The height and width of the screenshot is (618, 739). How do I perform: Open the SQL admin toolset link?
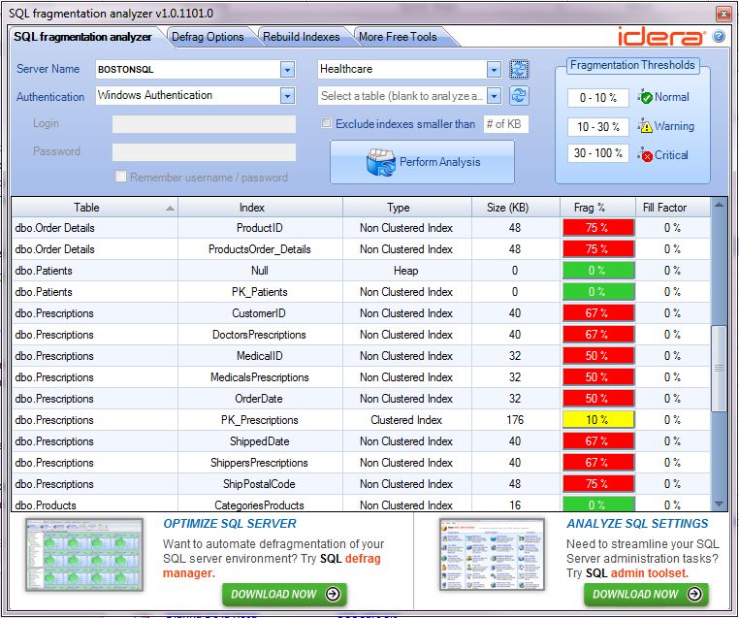click(x=637, y=573)
